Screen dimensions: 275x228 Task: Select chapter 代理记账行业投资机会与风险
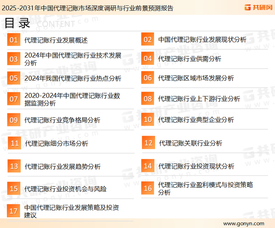click(x=65, y=189)
